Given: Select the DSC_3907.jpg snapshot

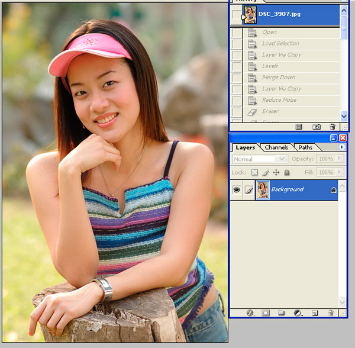Looking at the screenshot, I should point(291,14).
